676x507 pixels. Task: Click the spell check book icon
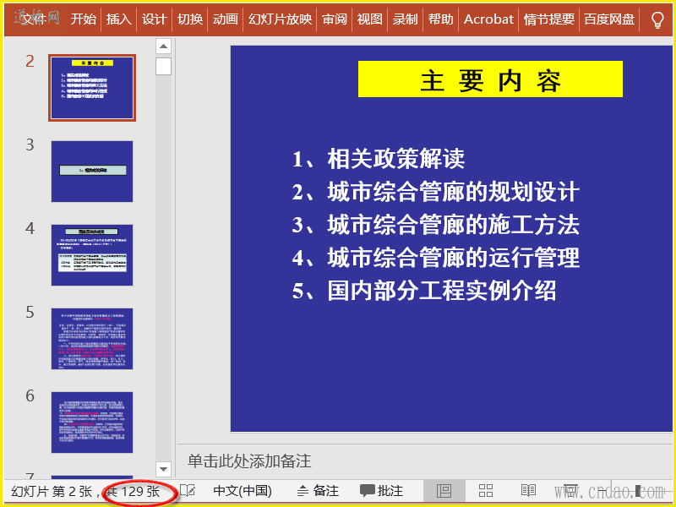point(187,490)
